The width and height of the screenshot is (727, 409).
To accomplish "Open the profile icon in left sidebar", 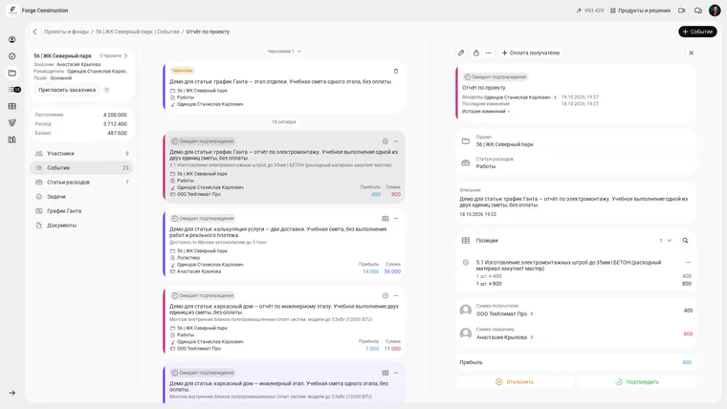I will (12, 39).
